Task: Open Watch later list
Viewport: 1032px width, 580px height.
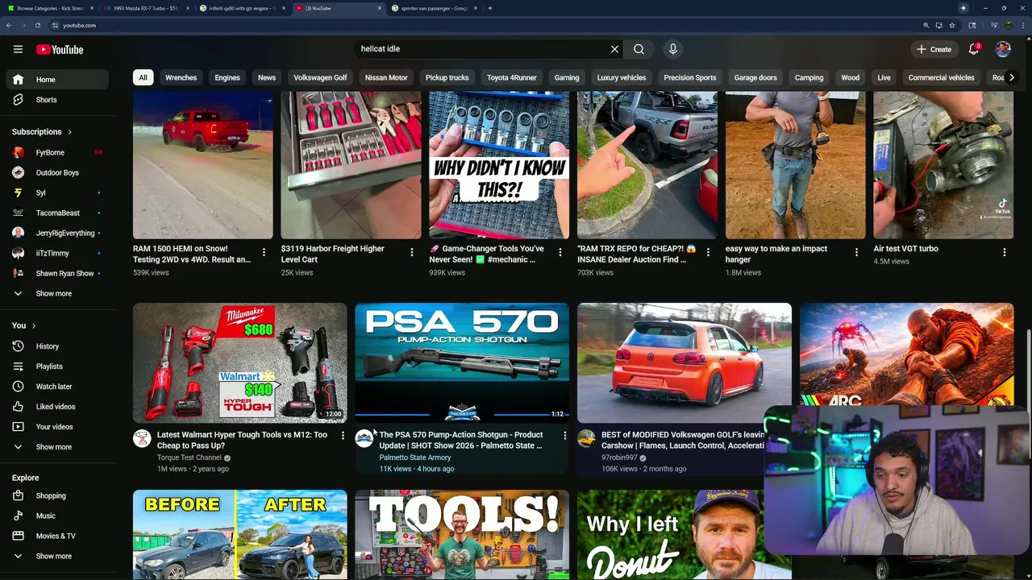Action: [x=57, y=387]
